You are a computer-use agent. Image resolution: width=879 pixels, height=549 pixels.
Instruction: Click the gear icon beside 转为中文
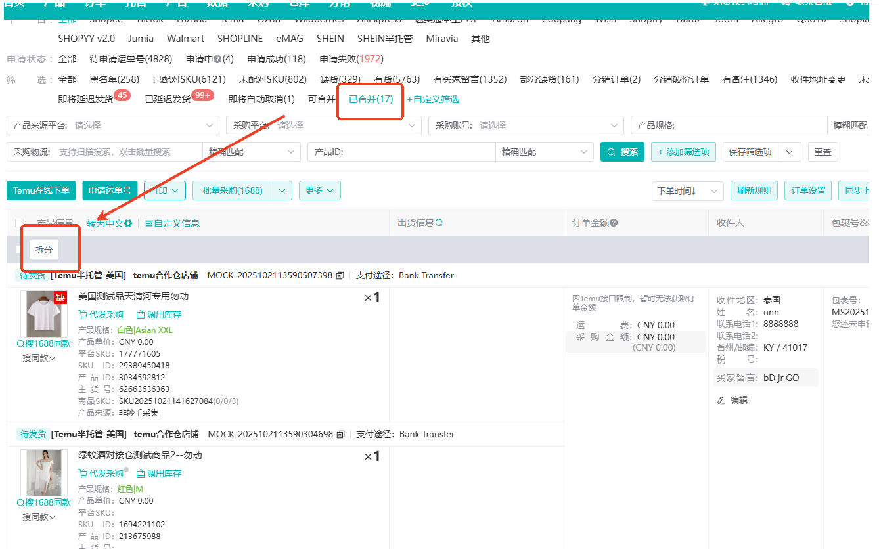(129, 223)
